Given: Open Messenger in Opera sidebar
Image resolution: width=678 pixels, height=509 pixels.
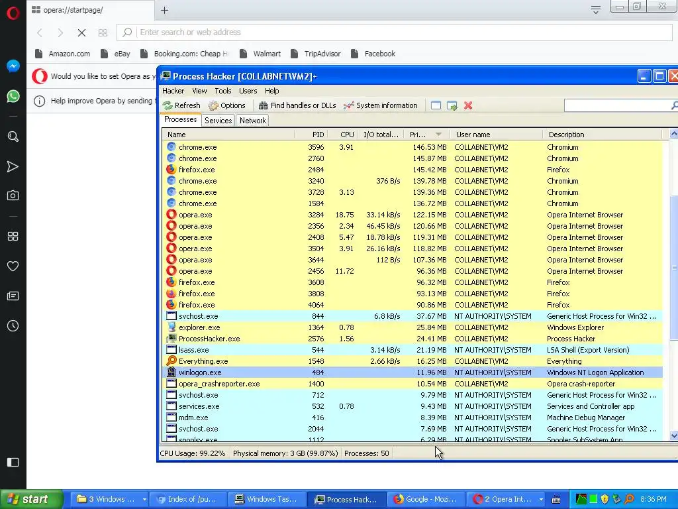Looking at the screenshot, I should click(x=13, y=66).
